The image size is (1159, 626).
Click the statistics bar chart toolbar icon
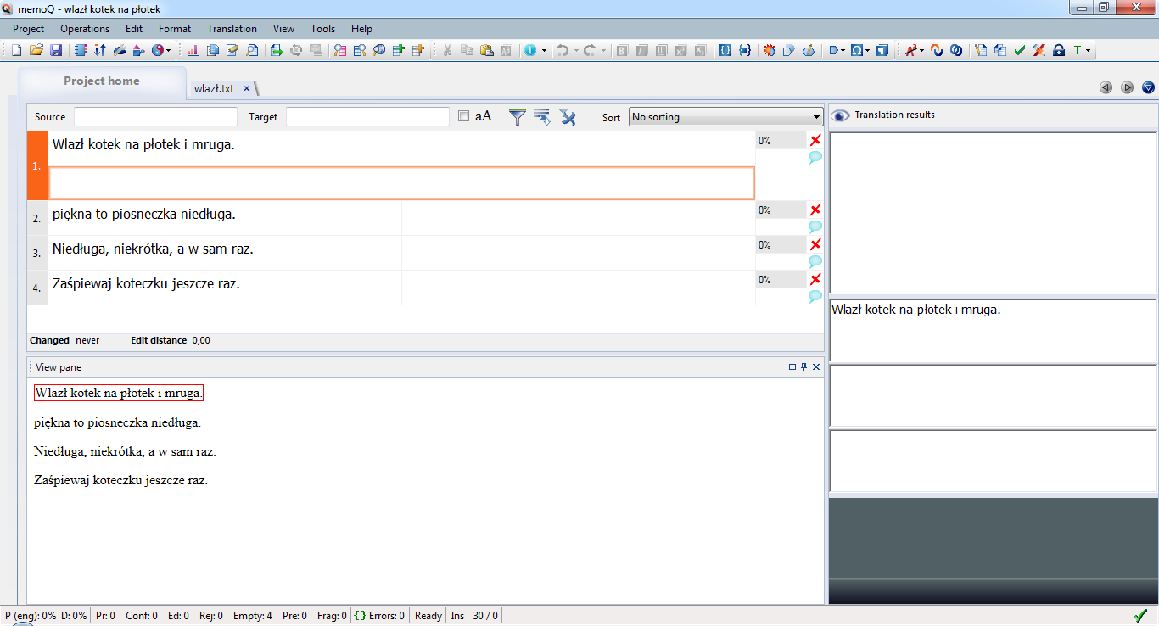click(x=193, y=50)
